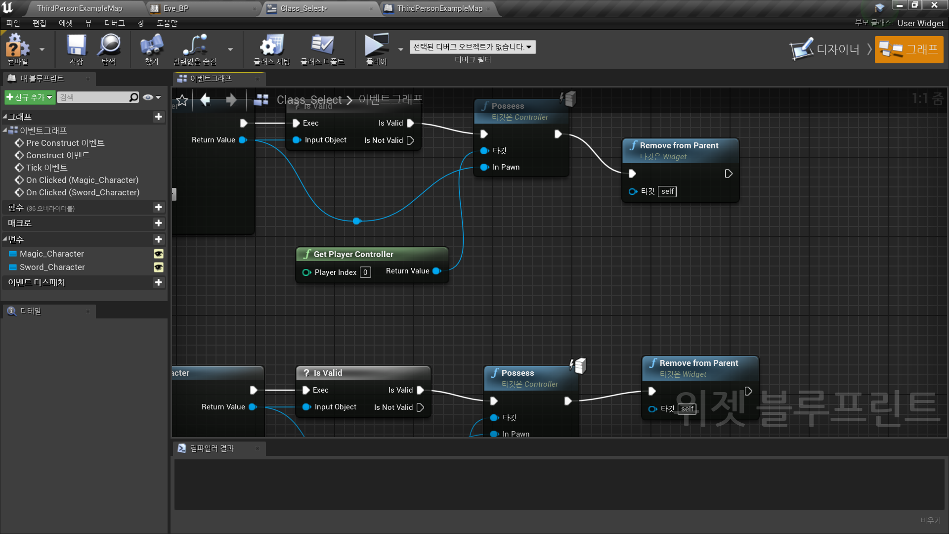949x534 pixels.
Task: Open the debug object filter dropdown
Action: point(472,47)
